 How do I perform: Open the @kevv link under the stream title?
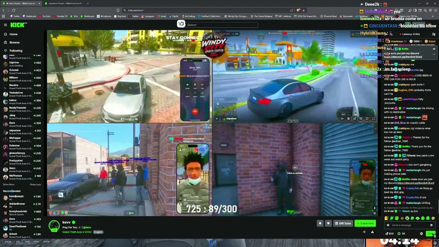pos(87,227)
